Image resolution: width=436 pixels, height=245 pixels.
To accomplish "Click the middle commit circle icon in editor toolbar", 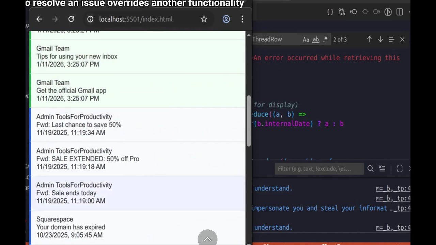I will [365, 12].
